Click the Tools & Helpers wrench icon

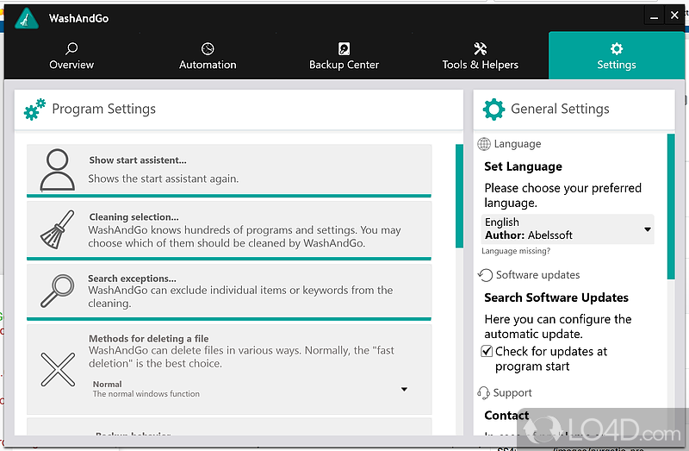click(x=480, y=48)
